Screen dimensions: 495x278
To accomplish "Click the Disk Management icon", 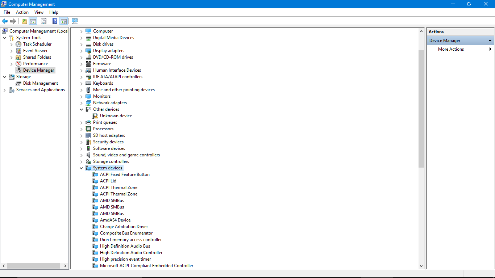I will click(18, 83).
